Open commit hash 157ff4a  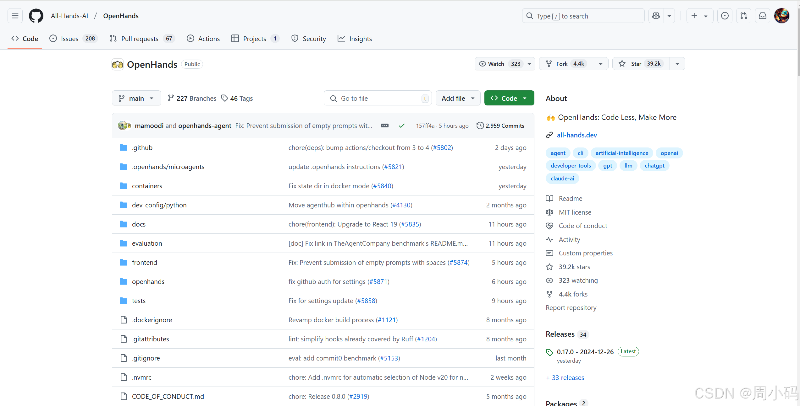click(425, 126)
